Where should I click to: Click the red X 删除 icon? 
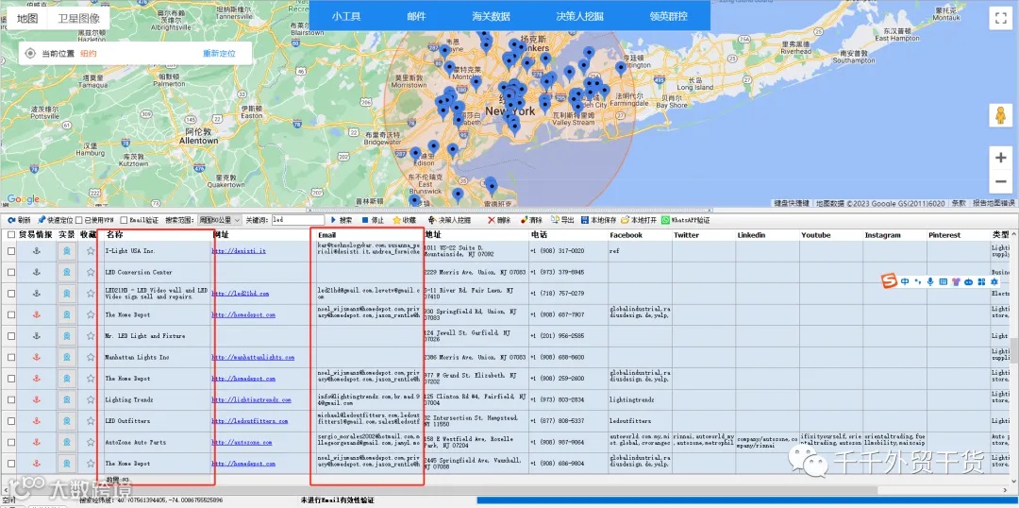[492, 221]
